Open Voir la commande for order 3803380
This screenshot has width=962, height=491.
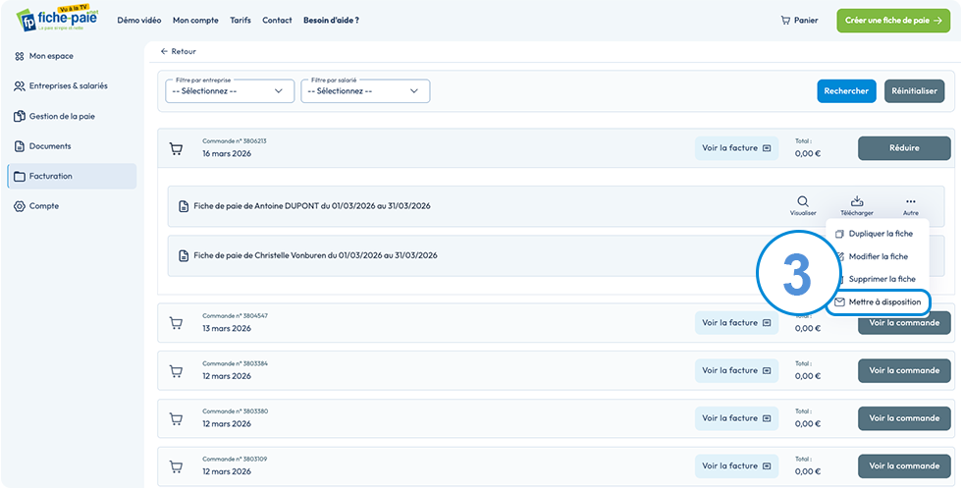pyautogui.click(x=904, y=418)
